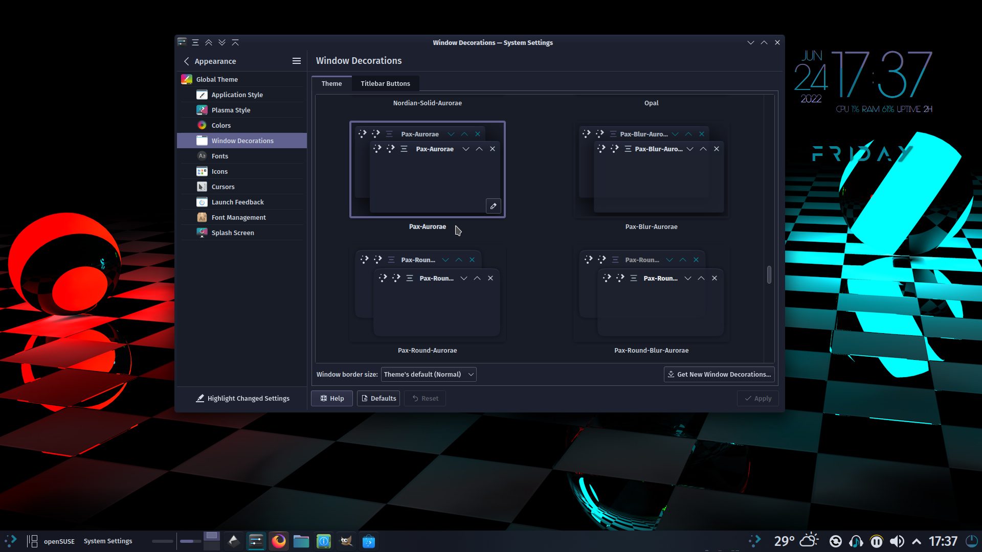Image resolution: width=982 pixels, height=552 pixels.
Task: Open the window menu icon in the titlebar
Action: [182, 42]
